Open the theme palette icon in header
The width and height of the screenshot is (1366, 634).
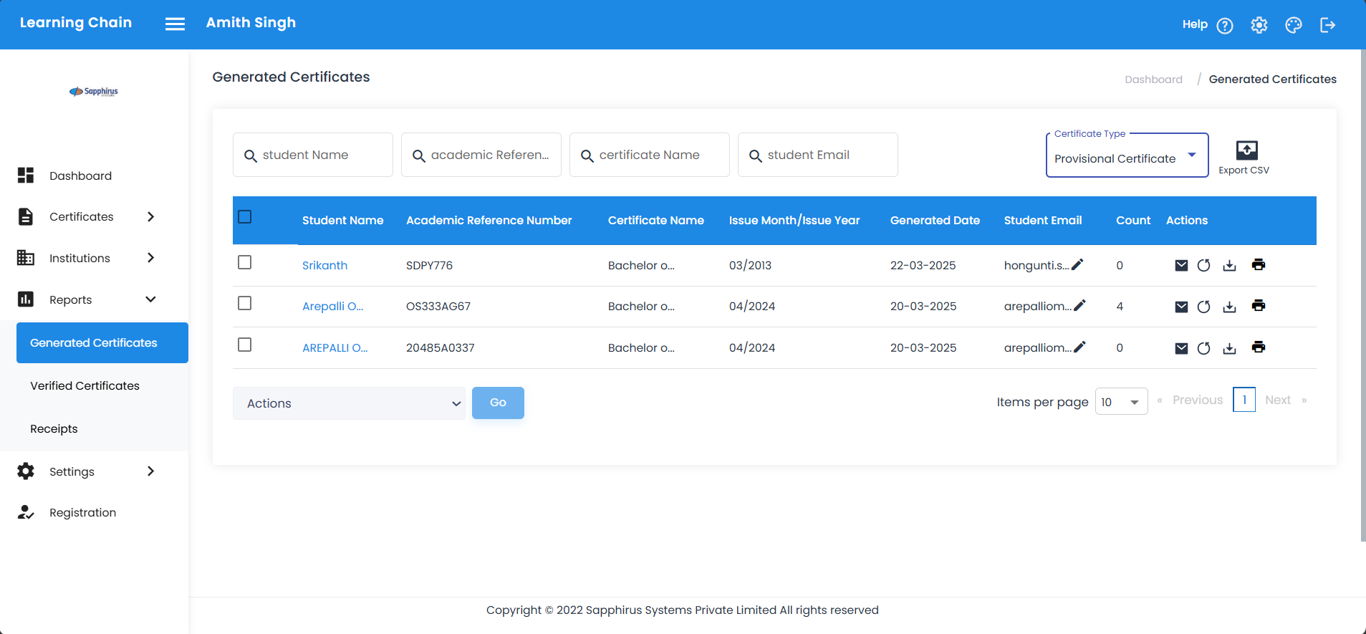[x=1293, y=25]
